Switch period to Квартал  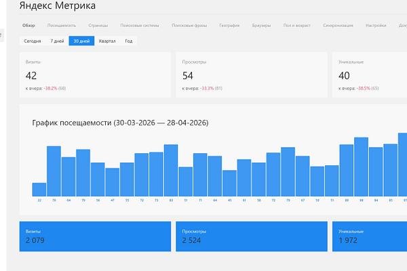pyautogui.click(x=107, y=41)
